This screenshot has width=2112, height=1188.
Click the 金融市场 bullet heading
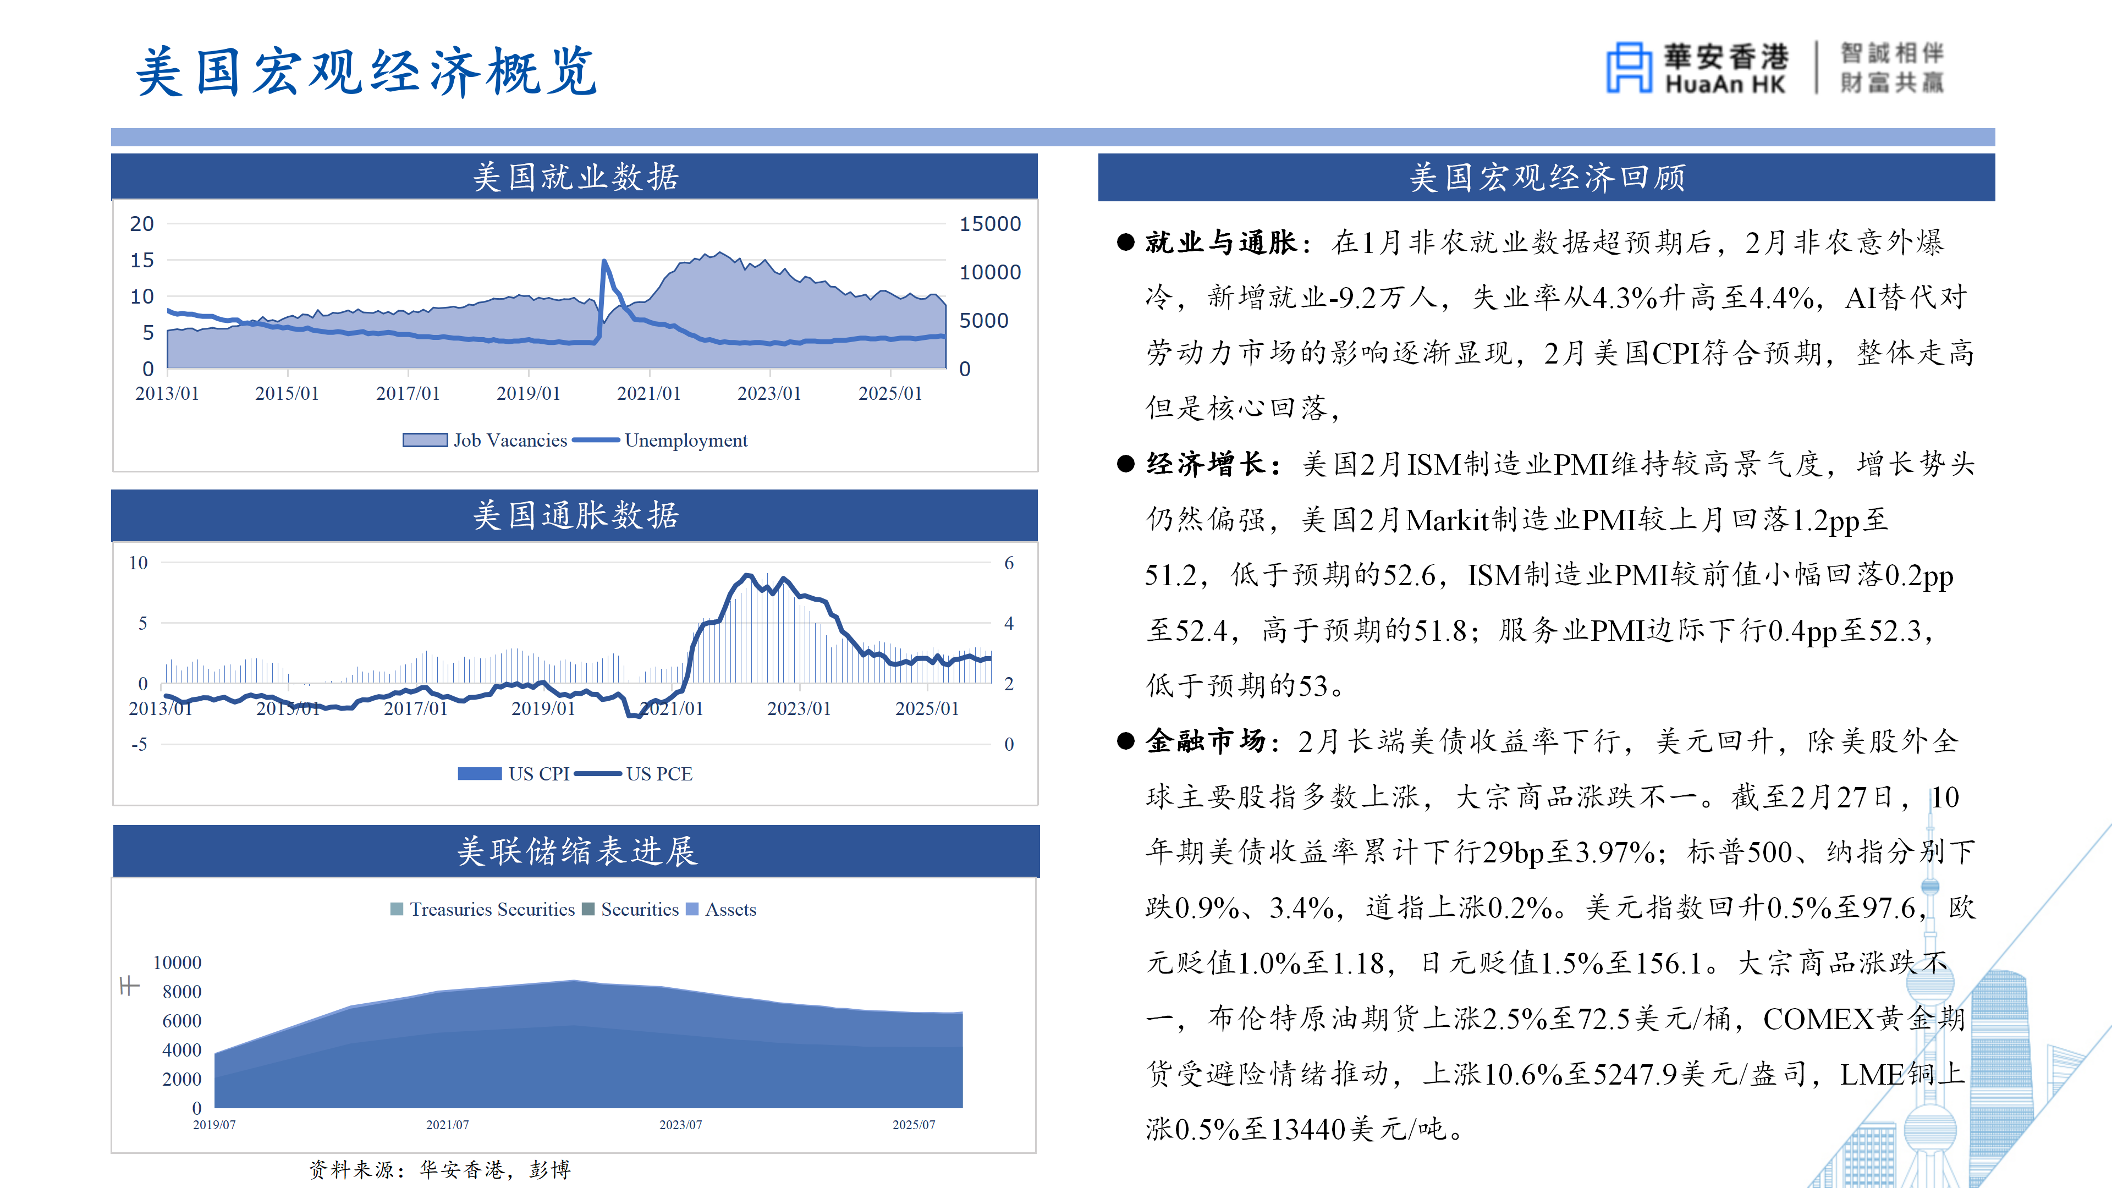(x=1206, y=741)
